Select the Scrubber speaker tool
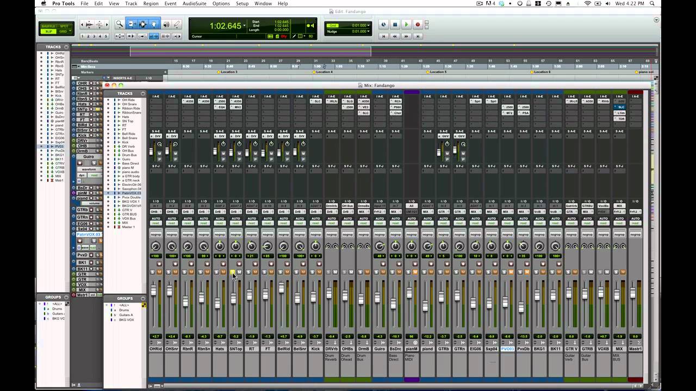 tap(166, 24)
